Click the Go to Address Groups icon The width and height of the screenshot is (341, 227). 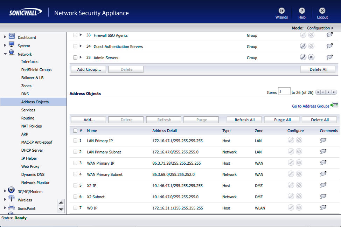(x=334, y=105)
